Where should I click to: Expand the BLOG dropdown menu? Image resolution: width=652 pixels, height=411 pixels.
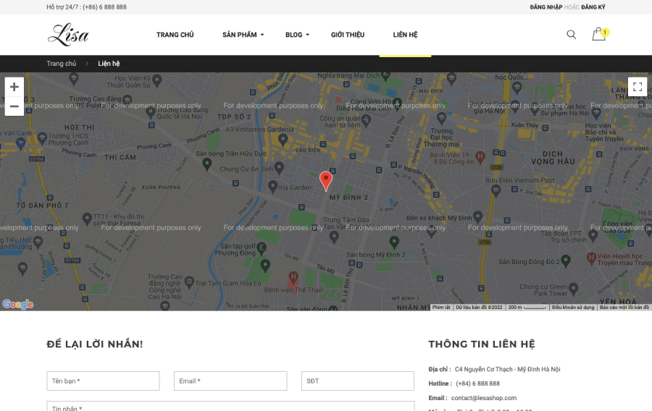click(x=297, y=35)
